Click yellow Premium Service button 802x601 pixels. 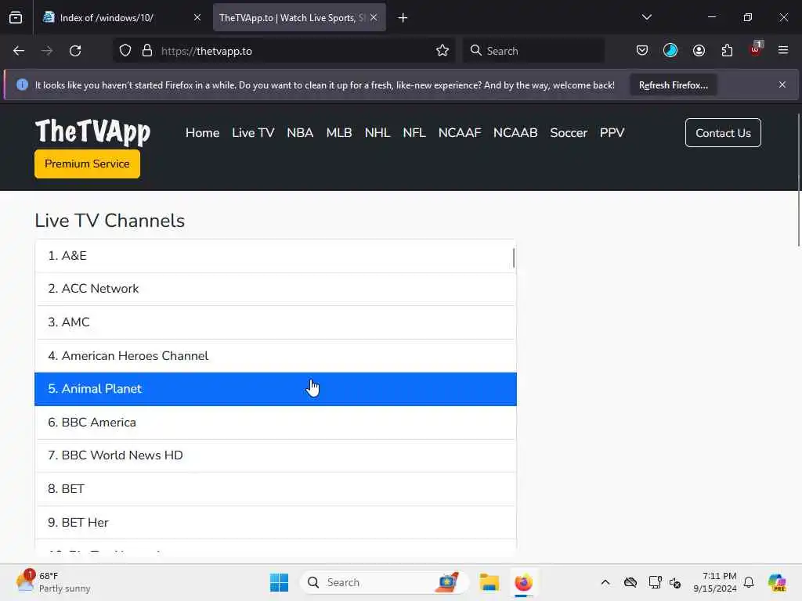click(87, 164)
